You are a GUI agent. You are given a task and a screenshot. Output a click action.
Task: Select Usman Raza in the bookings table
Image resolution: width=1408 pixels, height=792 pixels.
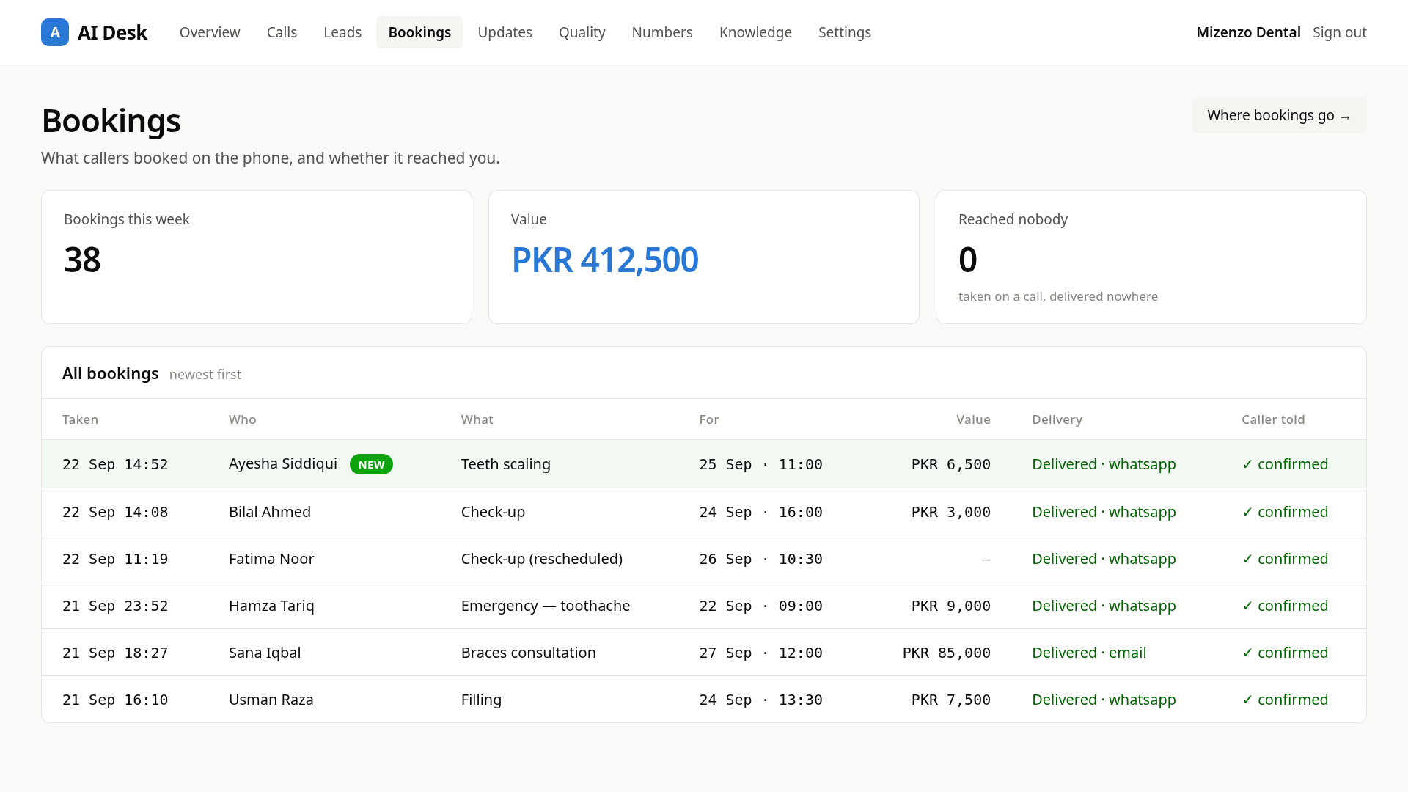pyautogui.click(x=271, y=700)
